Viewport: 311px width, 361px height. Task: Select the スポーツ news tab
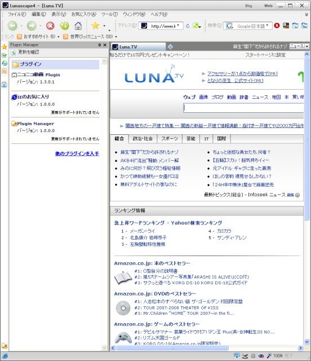click(170, 139)
